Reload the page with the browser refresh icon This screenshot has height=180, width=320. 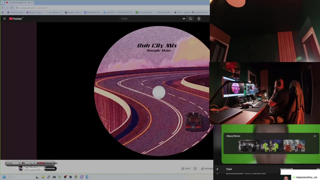point(11,8)
